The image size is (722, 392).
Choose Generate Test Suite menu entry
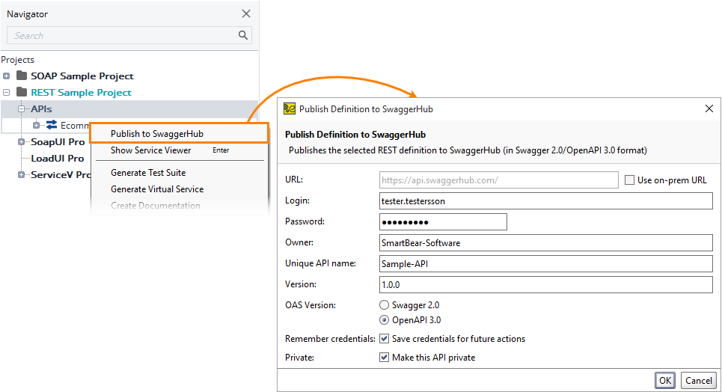179,173
